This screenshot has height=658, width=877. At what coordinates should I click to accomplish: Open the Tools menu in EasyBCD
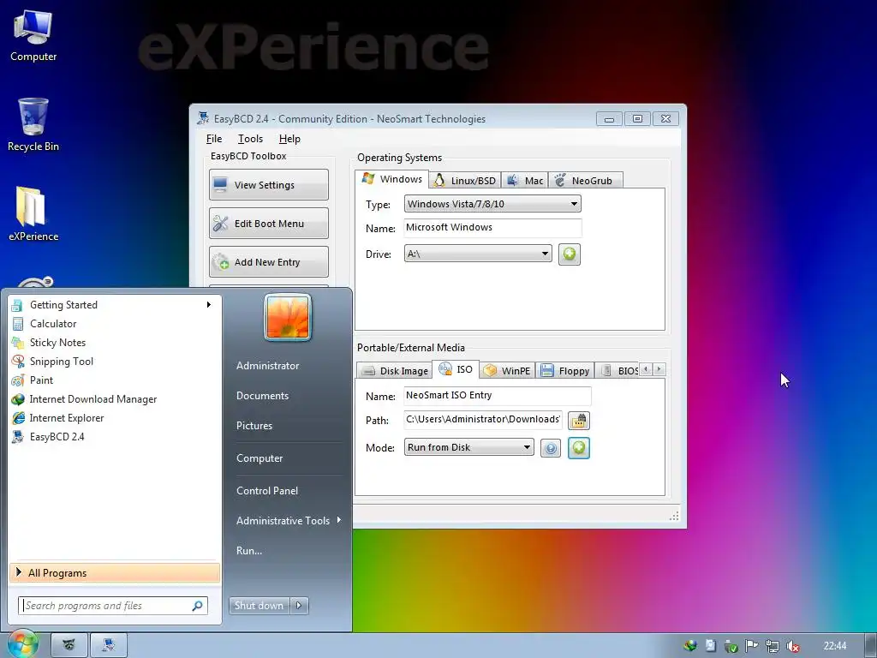pos(250,139)
